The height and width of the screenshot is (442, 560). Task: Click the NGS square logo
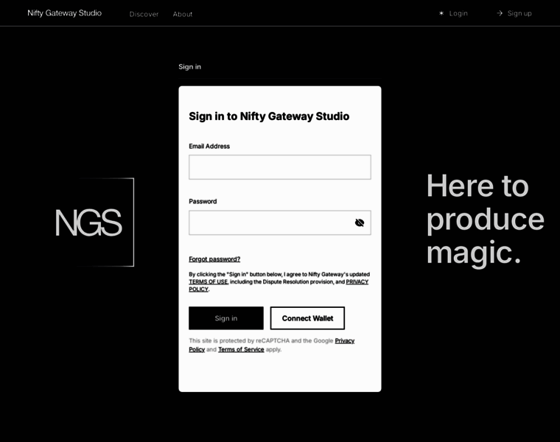(x=94, y=222)
